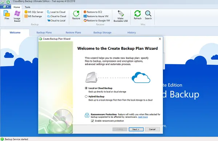This screenshot has width=218, height=141.
Task: Toggle Enable ransomware protection checkbox
Action: [x=92, y=121]
